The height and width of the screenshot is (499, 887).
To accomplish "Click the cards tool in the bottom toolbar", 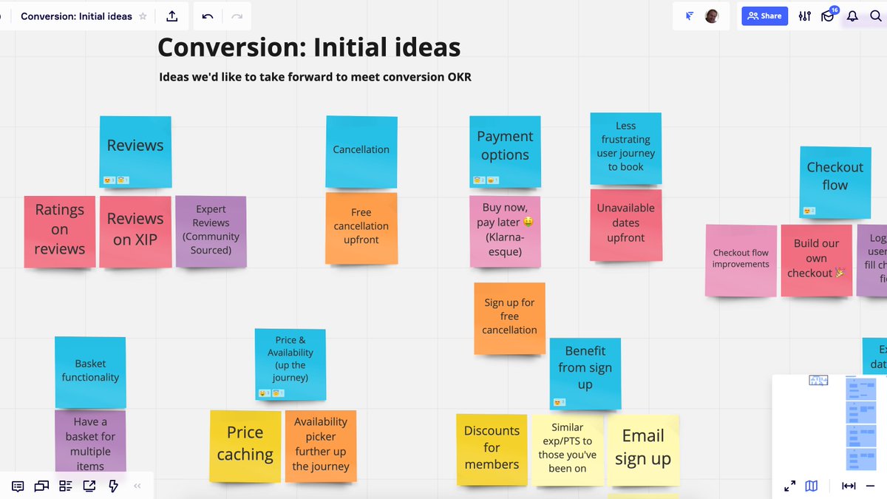I will point(66,486).
